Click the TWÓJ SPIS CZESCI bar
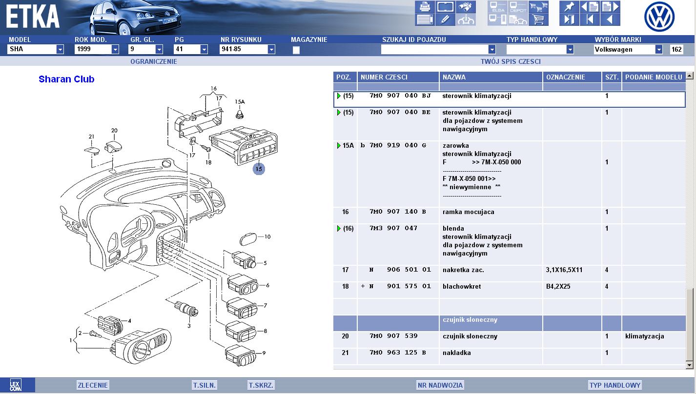Image resolution: width=696 pixels, height=394 pixels. click(511, 61)
